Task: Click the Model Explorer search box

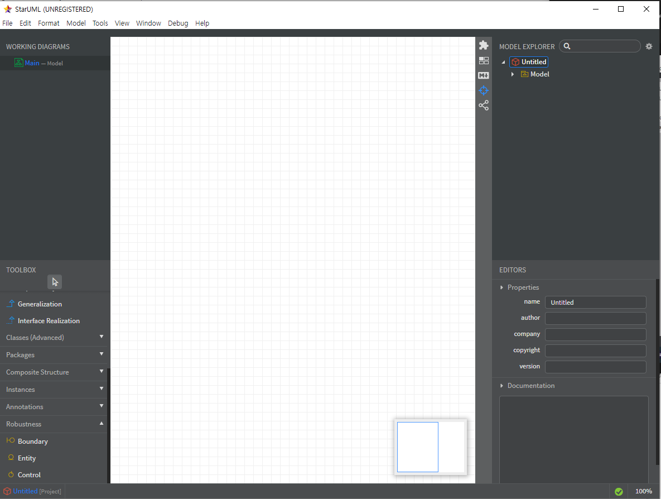Action: [x=600, y=46]
